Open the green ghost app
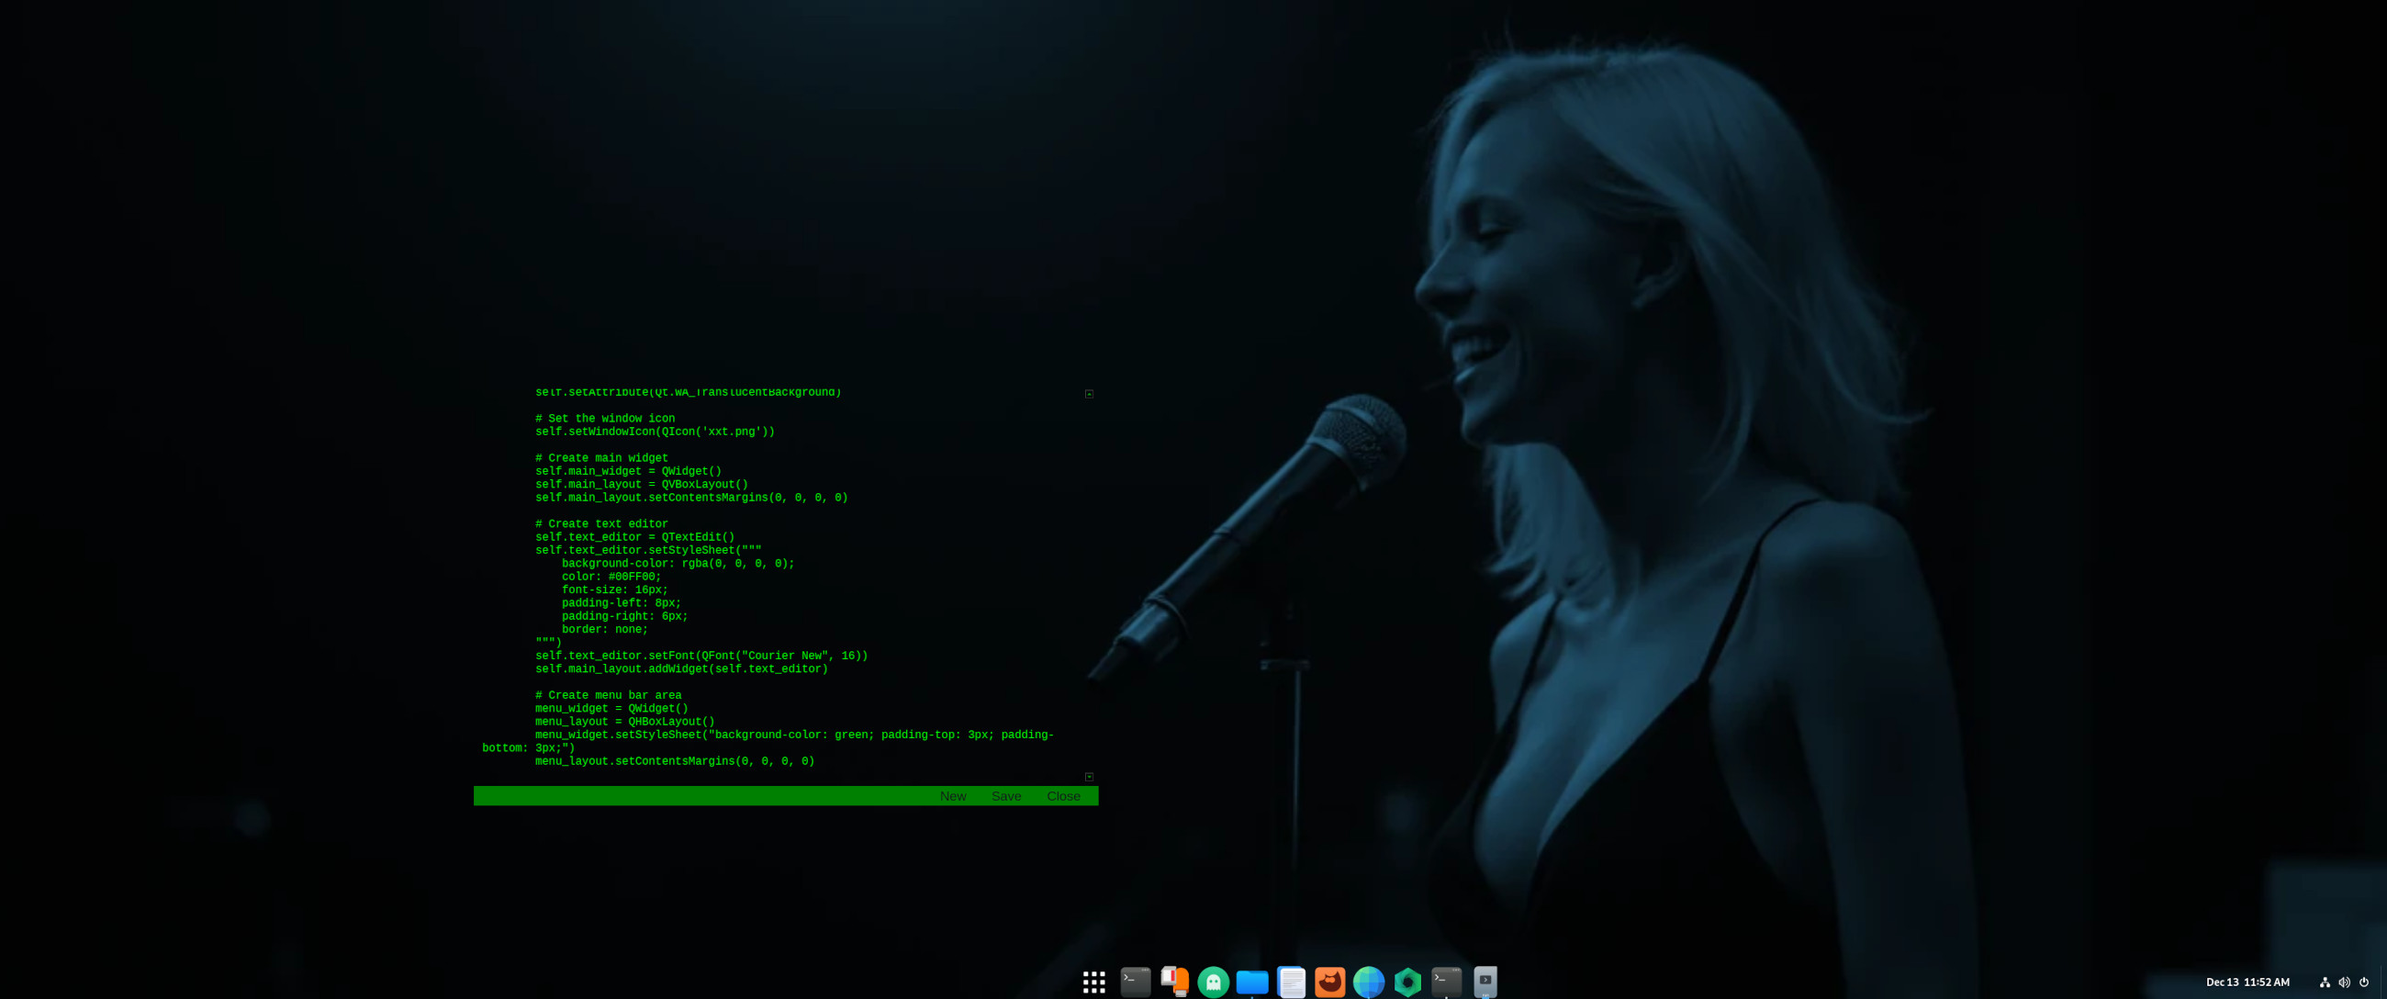Image resolution: width=2387 pixels, height=999 pixels. (x=1213, y=982)
